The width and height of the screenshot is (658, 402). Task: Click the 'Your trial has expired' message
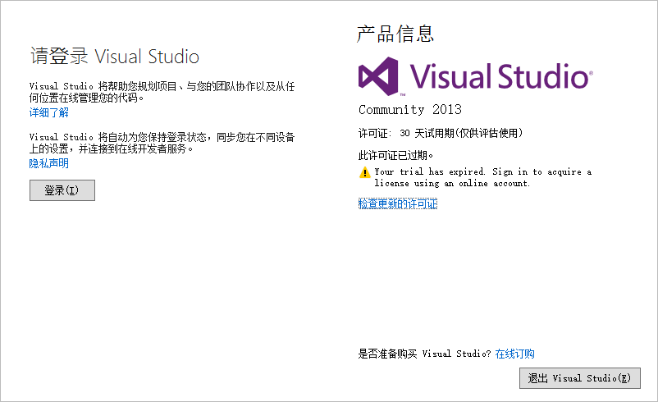[x=483, y=177]
